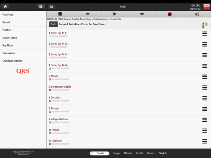The image size is (211, 158).
Task: Go to the Home screen icon
Action: [5, 6]
